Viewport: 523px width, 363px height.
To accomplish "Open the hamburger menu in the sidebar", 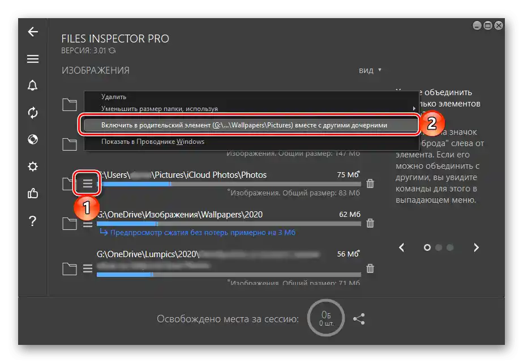I will pyautogui.click(x=33, y=59).
